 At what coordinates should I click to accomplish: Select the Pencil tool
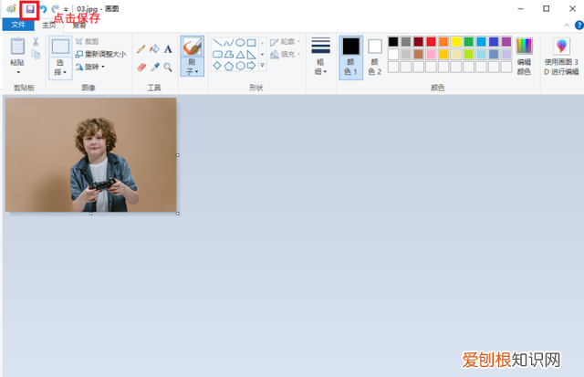click(141, 48)
